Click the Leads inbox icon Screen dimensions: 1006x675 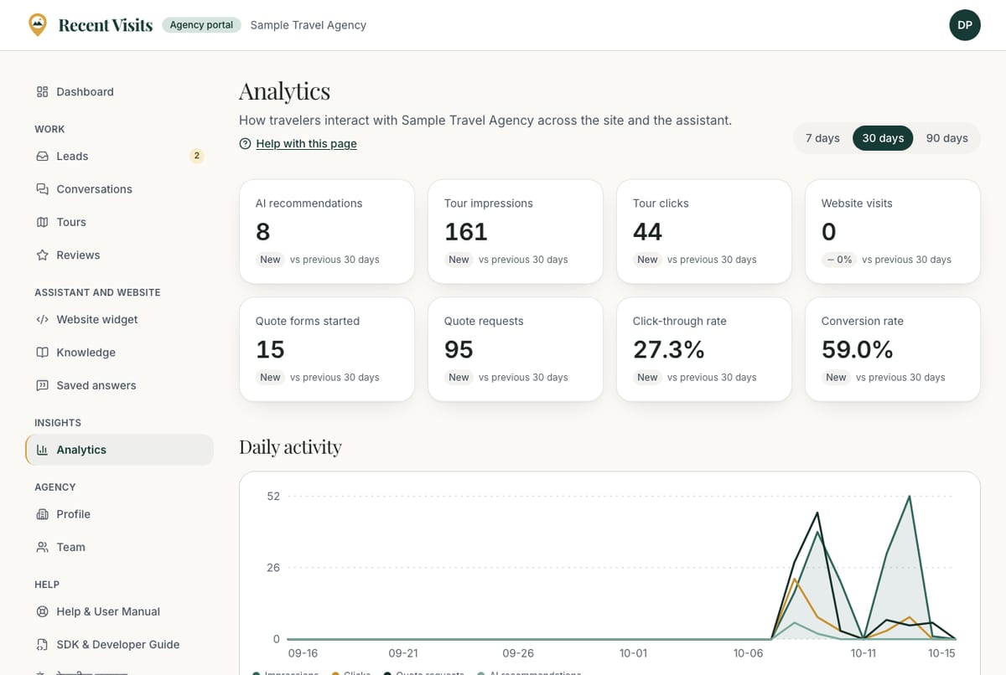[x=42, y=157]
